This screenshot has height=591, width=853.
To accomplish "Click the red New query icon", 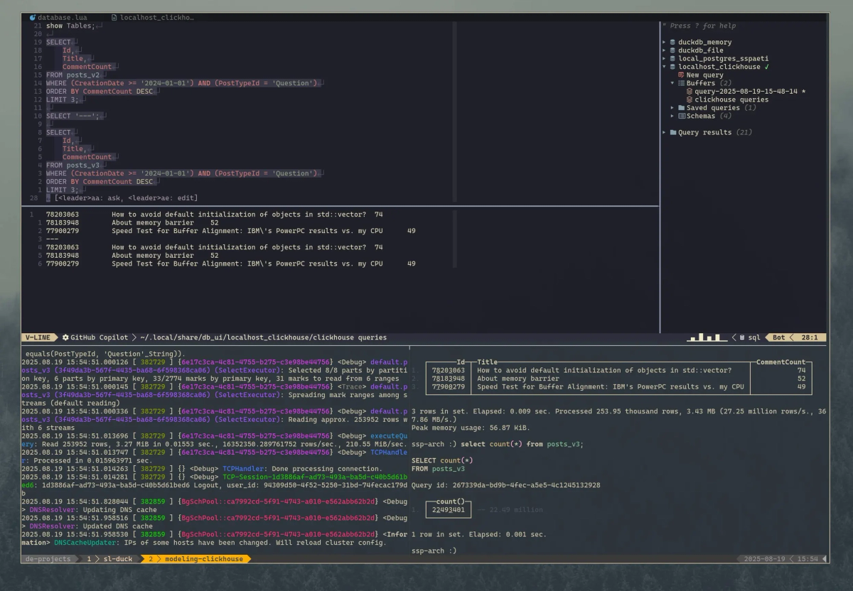I will tap(682, 75).
